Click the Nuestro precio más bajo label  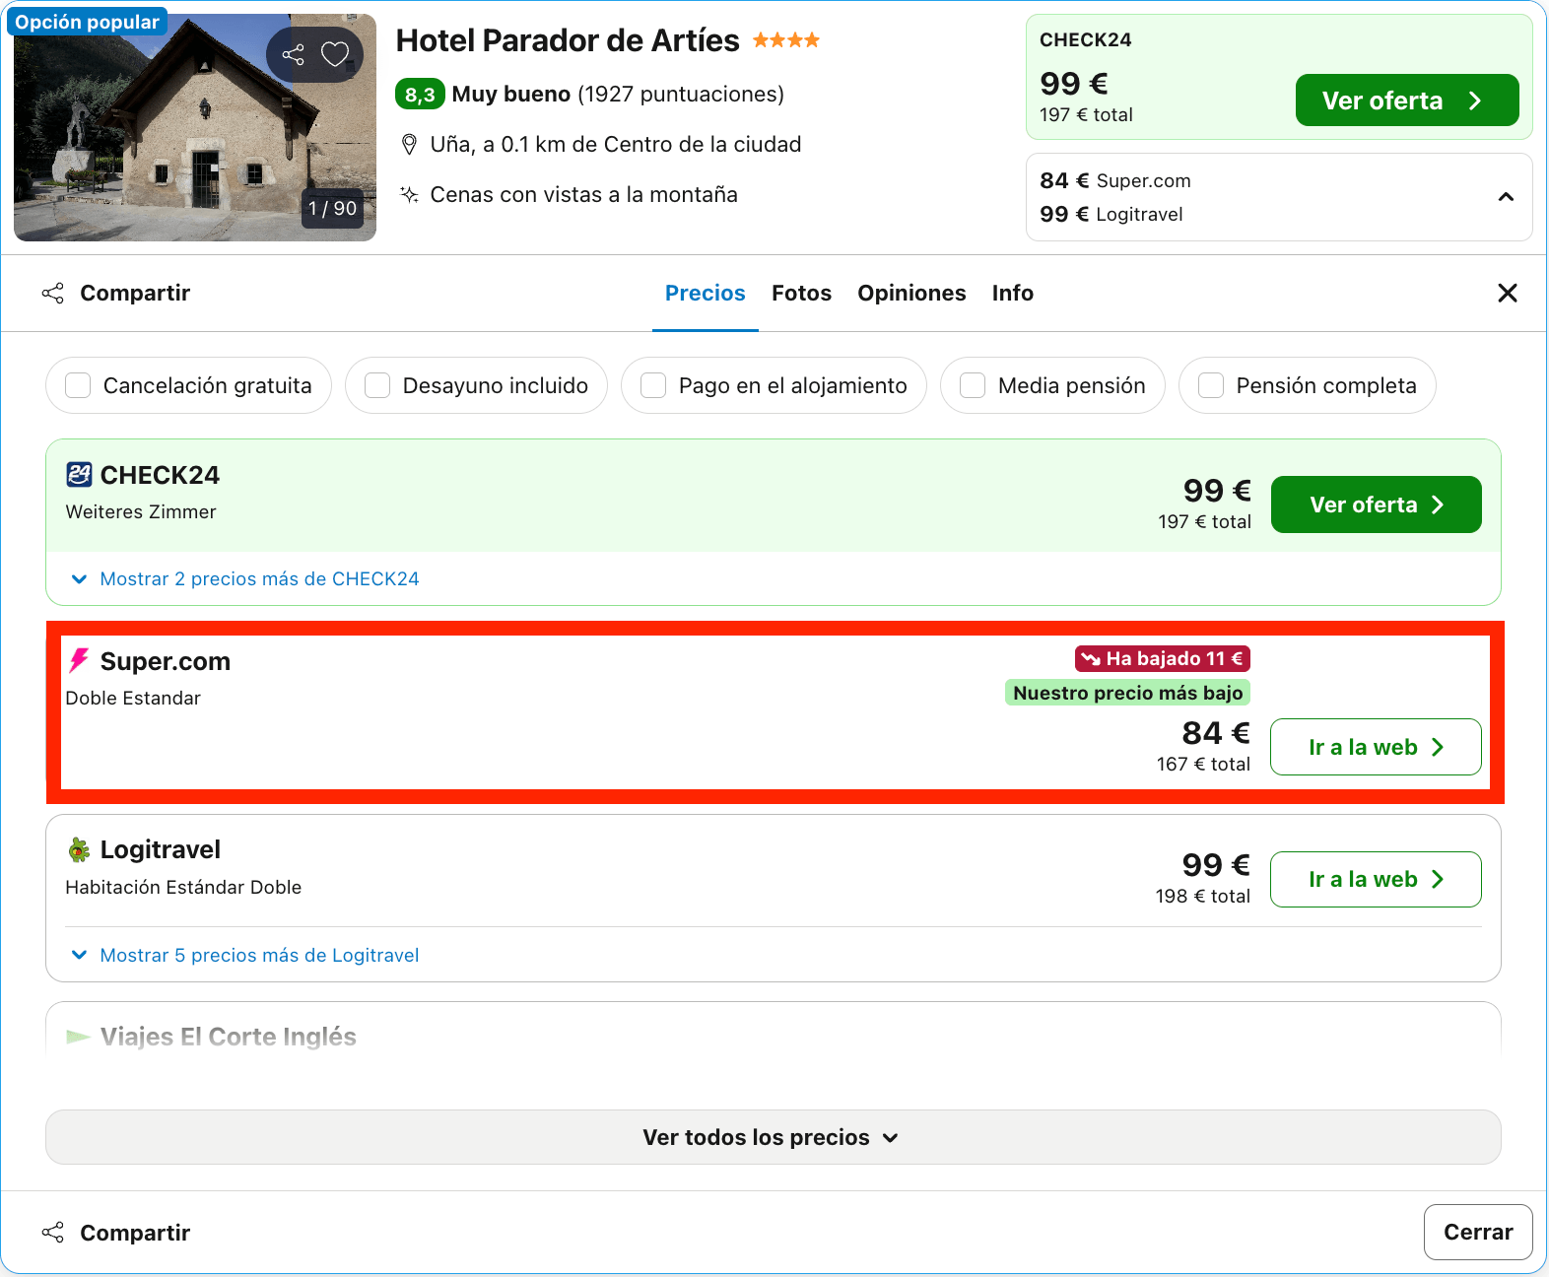coord(1127,693)
